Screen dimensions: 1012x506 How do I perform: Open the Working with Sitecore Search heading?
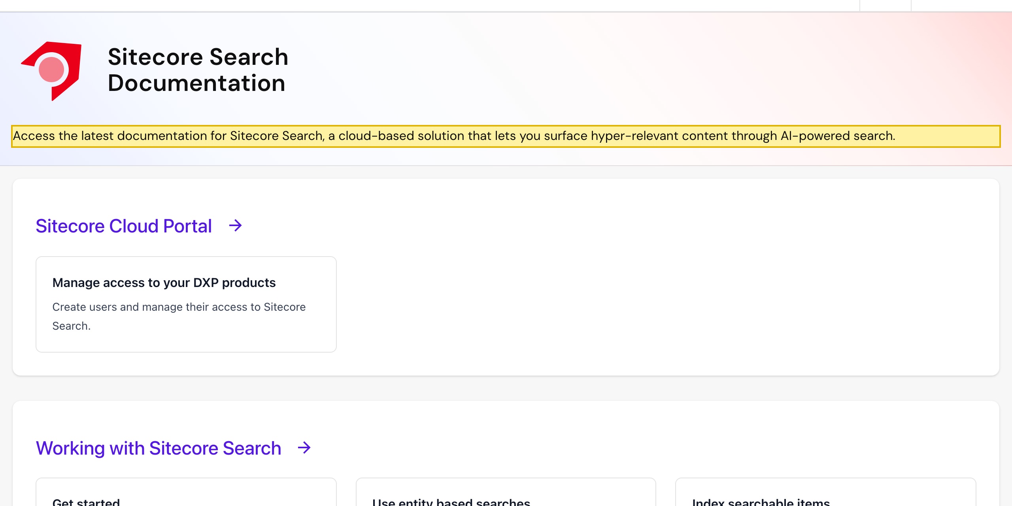[x=159, y=448]
